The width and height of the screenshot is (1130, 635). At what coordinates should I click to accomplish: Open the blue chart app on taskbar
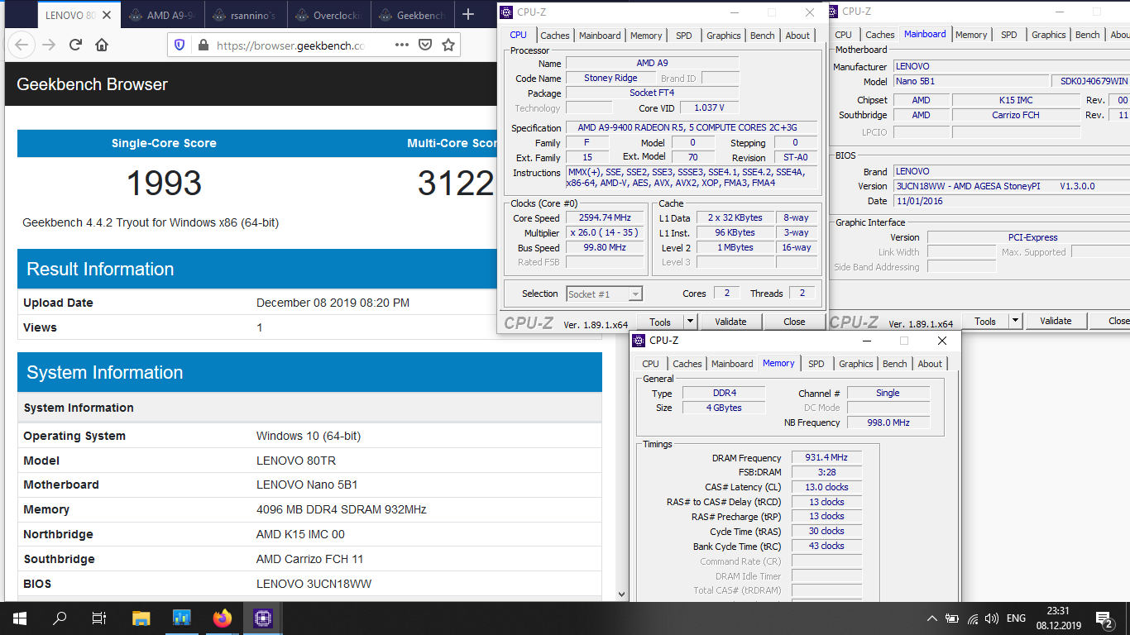pyautogui.click(x=182, y=618)
